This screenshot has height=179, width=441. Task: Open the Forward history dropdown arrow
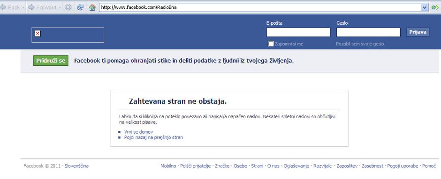click(60, 7)
